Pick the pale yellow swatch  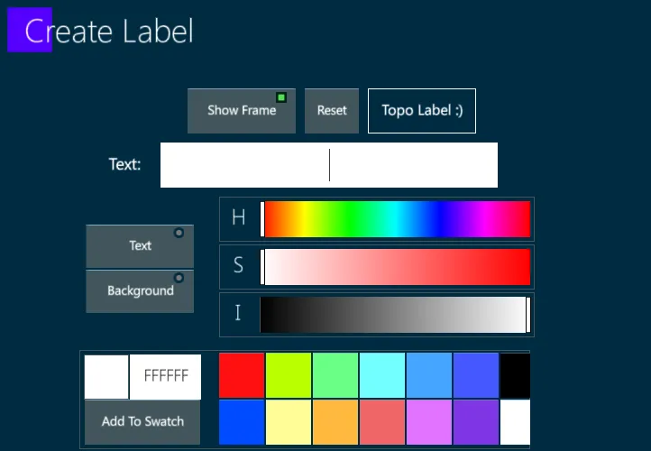pos(289,422)
